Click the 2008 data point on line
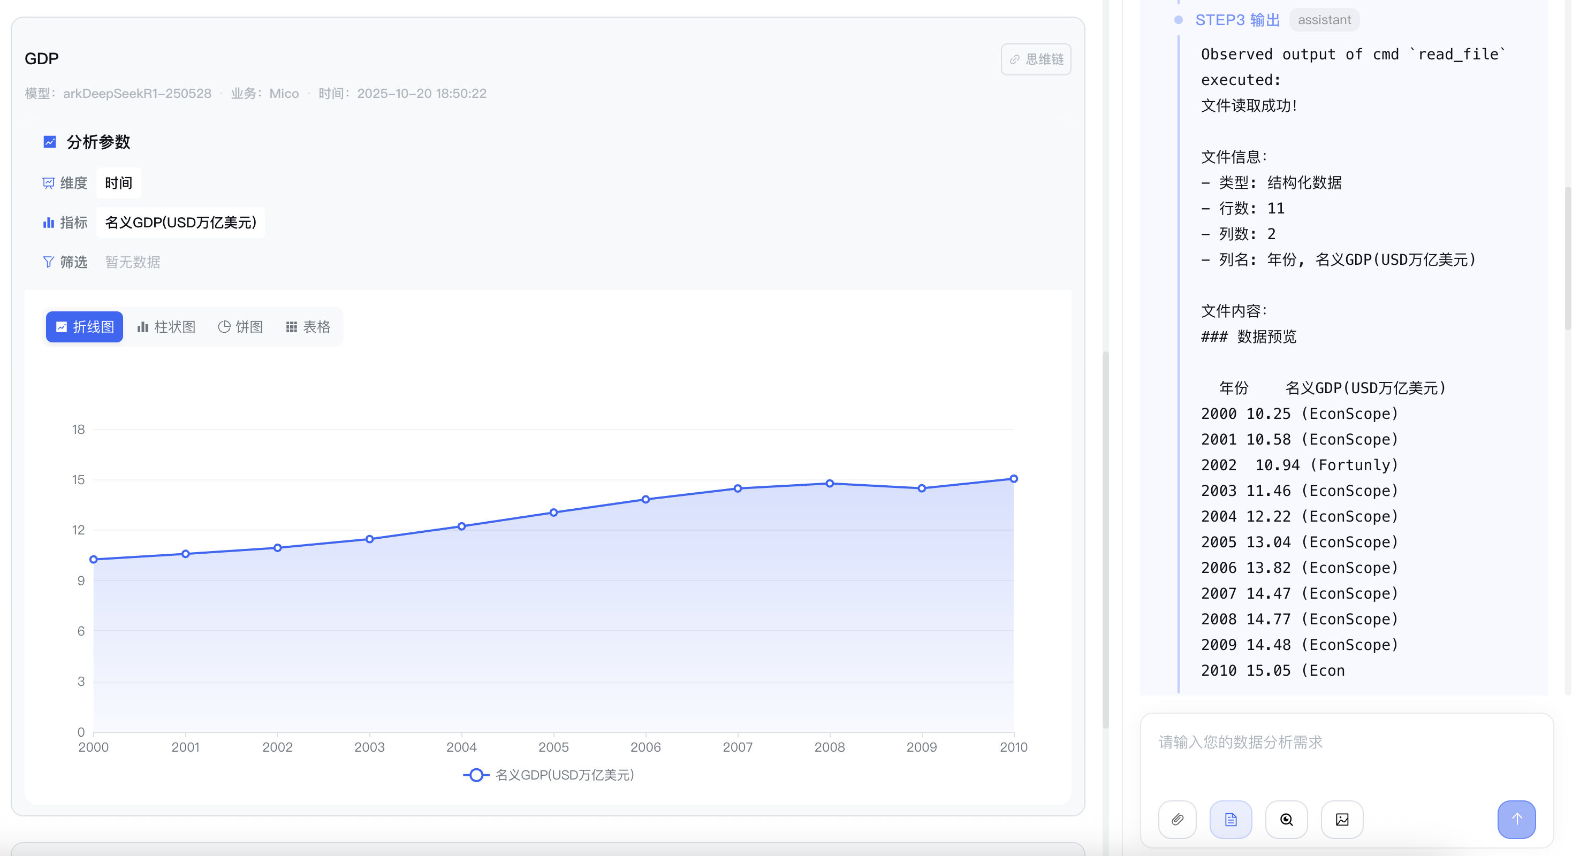 [x=829, y=484]
